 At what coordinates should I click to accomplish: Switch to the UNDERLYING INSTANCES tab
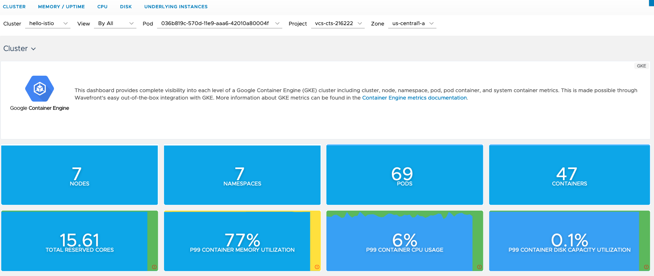(176, 7)
